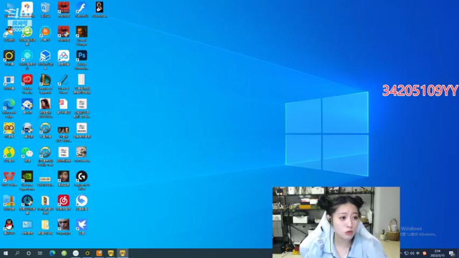Open the Propnight game shortcut
The image size is (459, 258).
click(x=64, y=227)
